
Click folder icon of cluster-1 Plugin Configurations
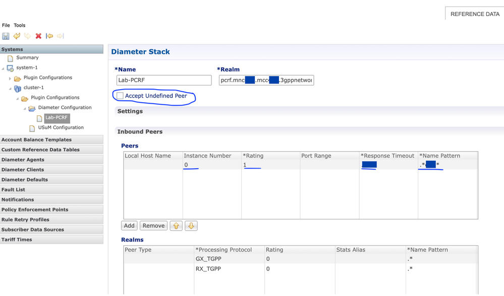click(25, 98)
